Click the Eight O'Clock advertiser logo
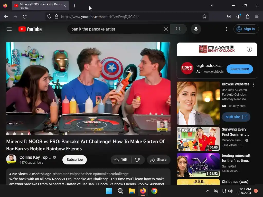263x197 pixels. point(187,68)
